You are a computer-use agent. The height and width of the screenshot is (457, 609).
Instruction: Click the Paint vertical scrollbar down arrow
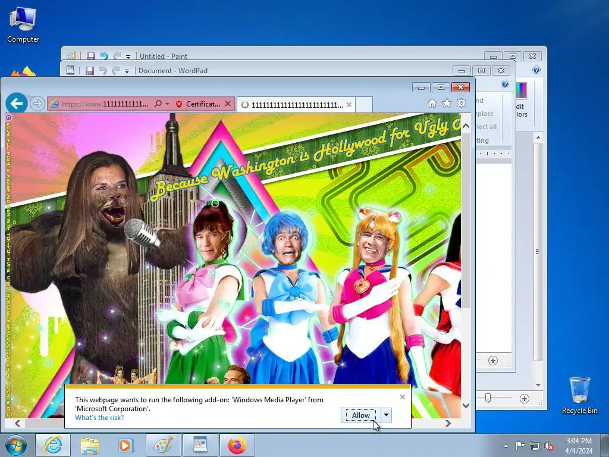tap(538, 385)
